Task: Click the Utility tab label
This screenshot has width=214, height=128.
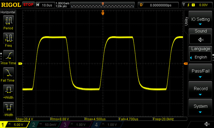Action: point(186,21)
